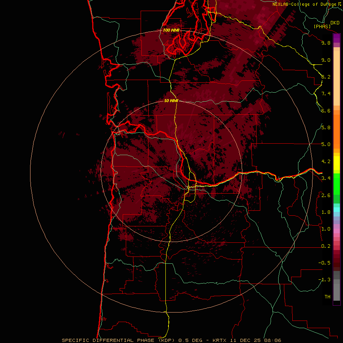Click the 08:06 timestamp in the caption
The image size is (343, 343).
(x=272, y=340)
